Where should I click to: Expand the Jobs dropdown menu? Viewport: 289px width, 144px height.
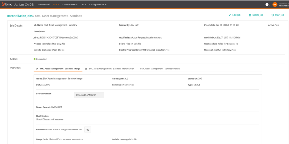point(56,5)
